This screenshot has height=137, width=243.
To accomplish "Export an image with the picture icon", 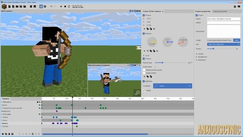I will [35, 6].
